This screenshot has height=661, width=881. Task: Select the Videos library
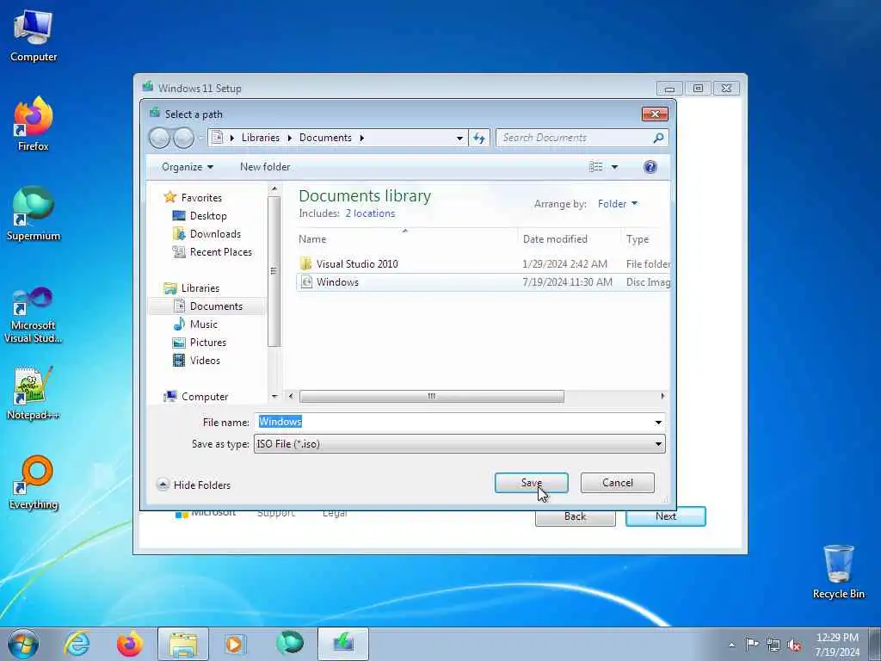[x=205, y=361]
